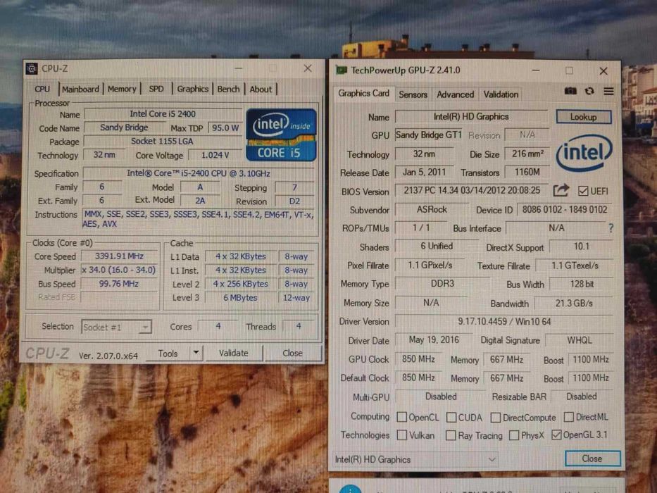Open the Socket #1 selection dropdown
Screen dimensions: 657x493
pos(116,327)
